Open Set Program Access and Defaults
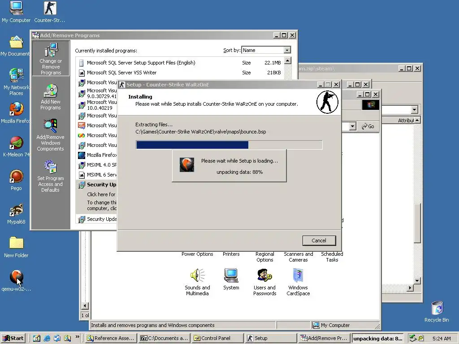Screen dimensions: 459x344 tap(50, 176)
